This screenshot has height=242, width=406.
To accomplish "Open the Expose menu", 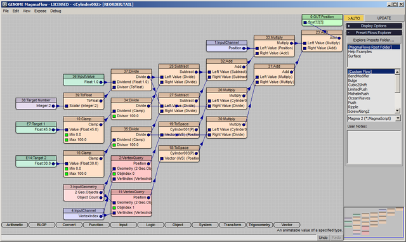I will pos(40,11).
